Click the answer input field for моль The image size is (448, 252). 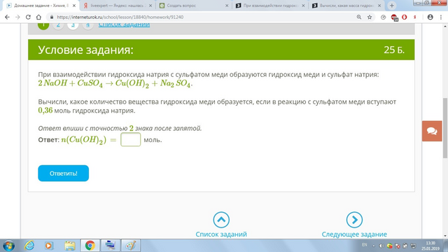coord(131,139)
